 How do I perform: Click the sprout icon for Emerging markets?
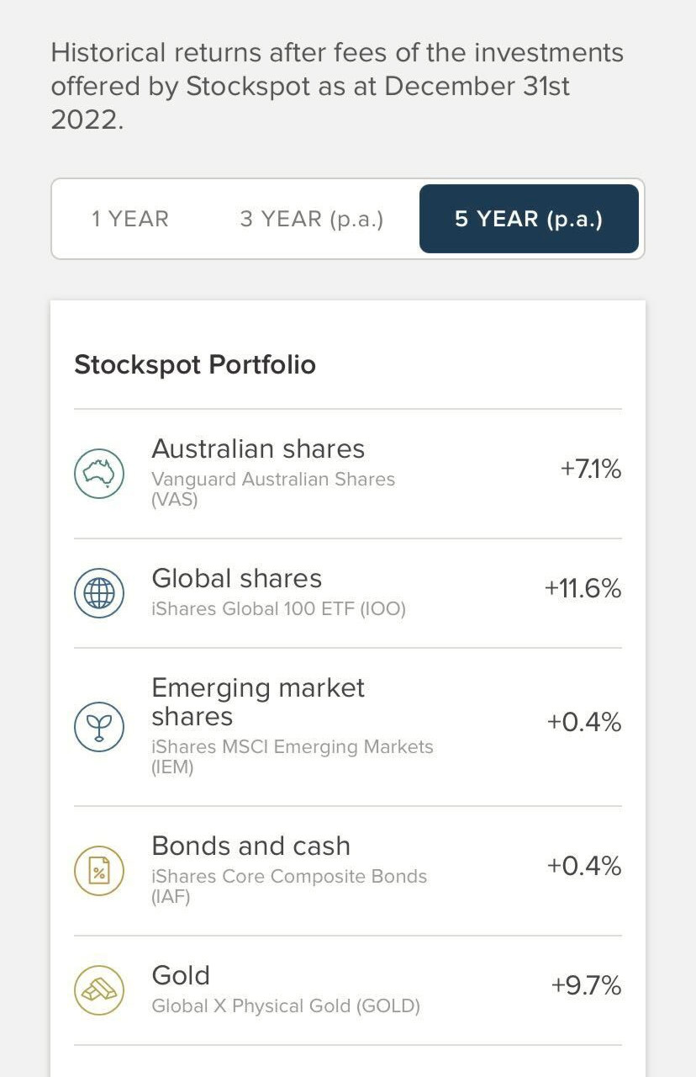[x=99, y=727]
